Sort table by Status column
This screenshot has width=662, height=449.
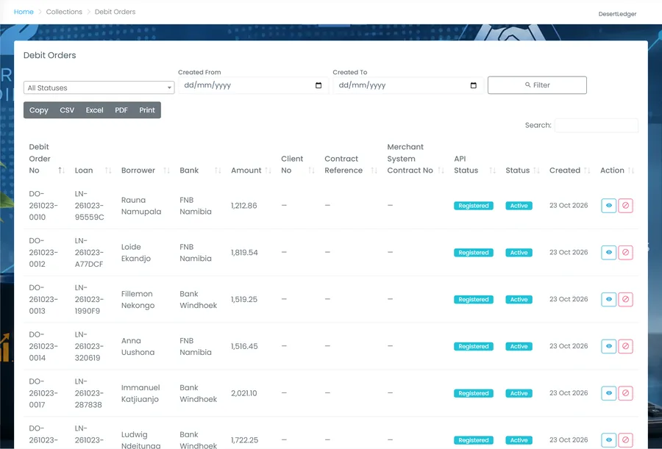click(536, 170)
